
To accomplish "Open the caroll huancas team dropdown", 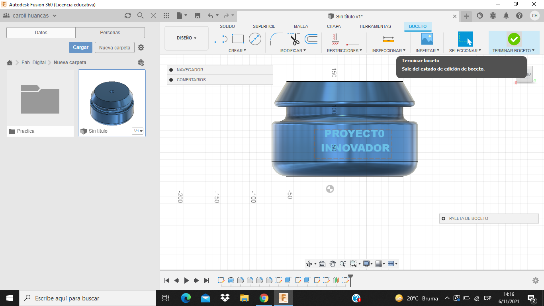I will [x=30, y=16].
